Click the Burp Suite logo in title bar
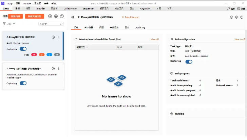This screenshot has height=140, width=247. 3,3
